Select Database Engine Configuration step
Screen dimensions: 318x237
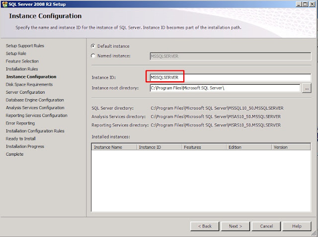35,100
